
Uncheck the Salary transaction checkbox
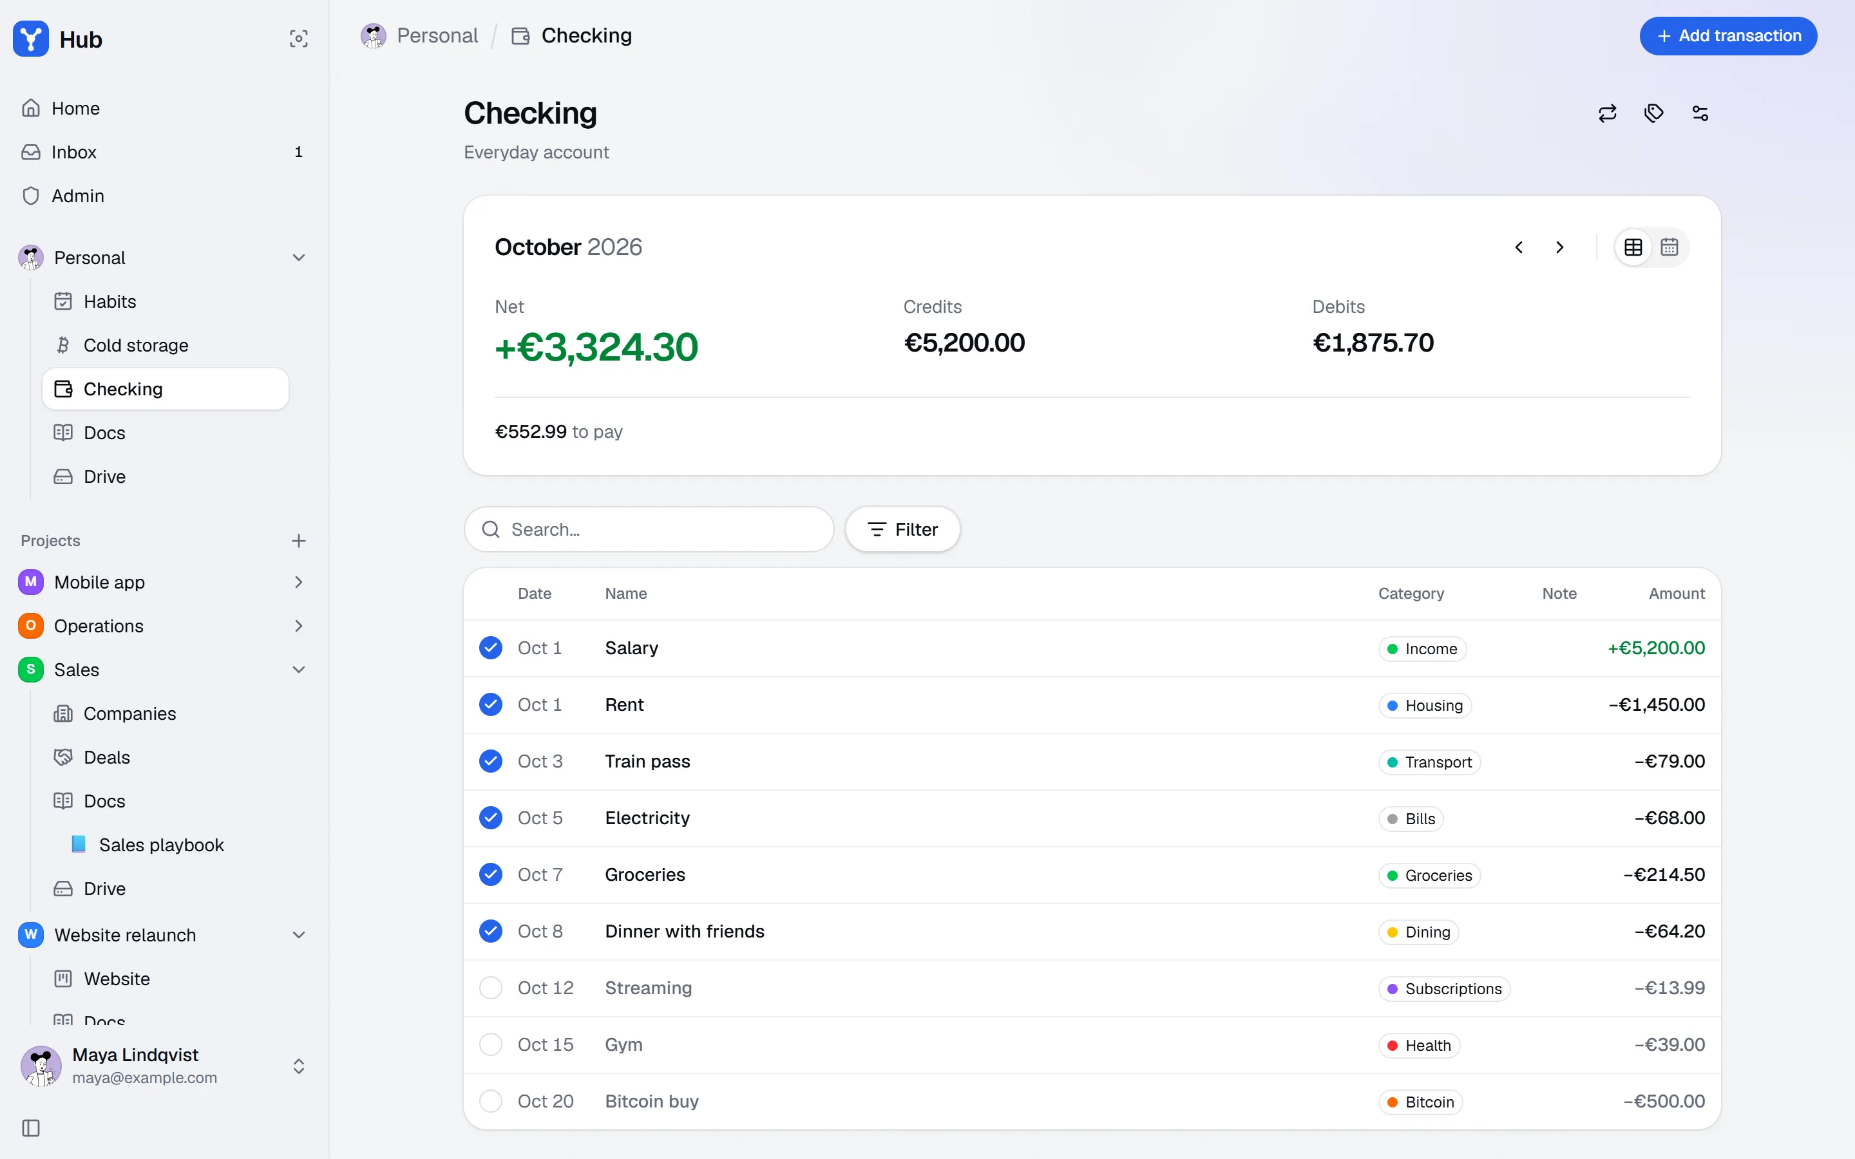click(491, 648)
